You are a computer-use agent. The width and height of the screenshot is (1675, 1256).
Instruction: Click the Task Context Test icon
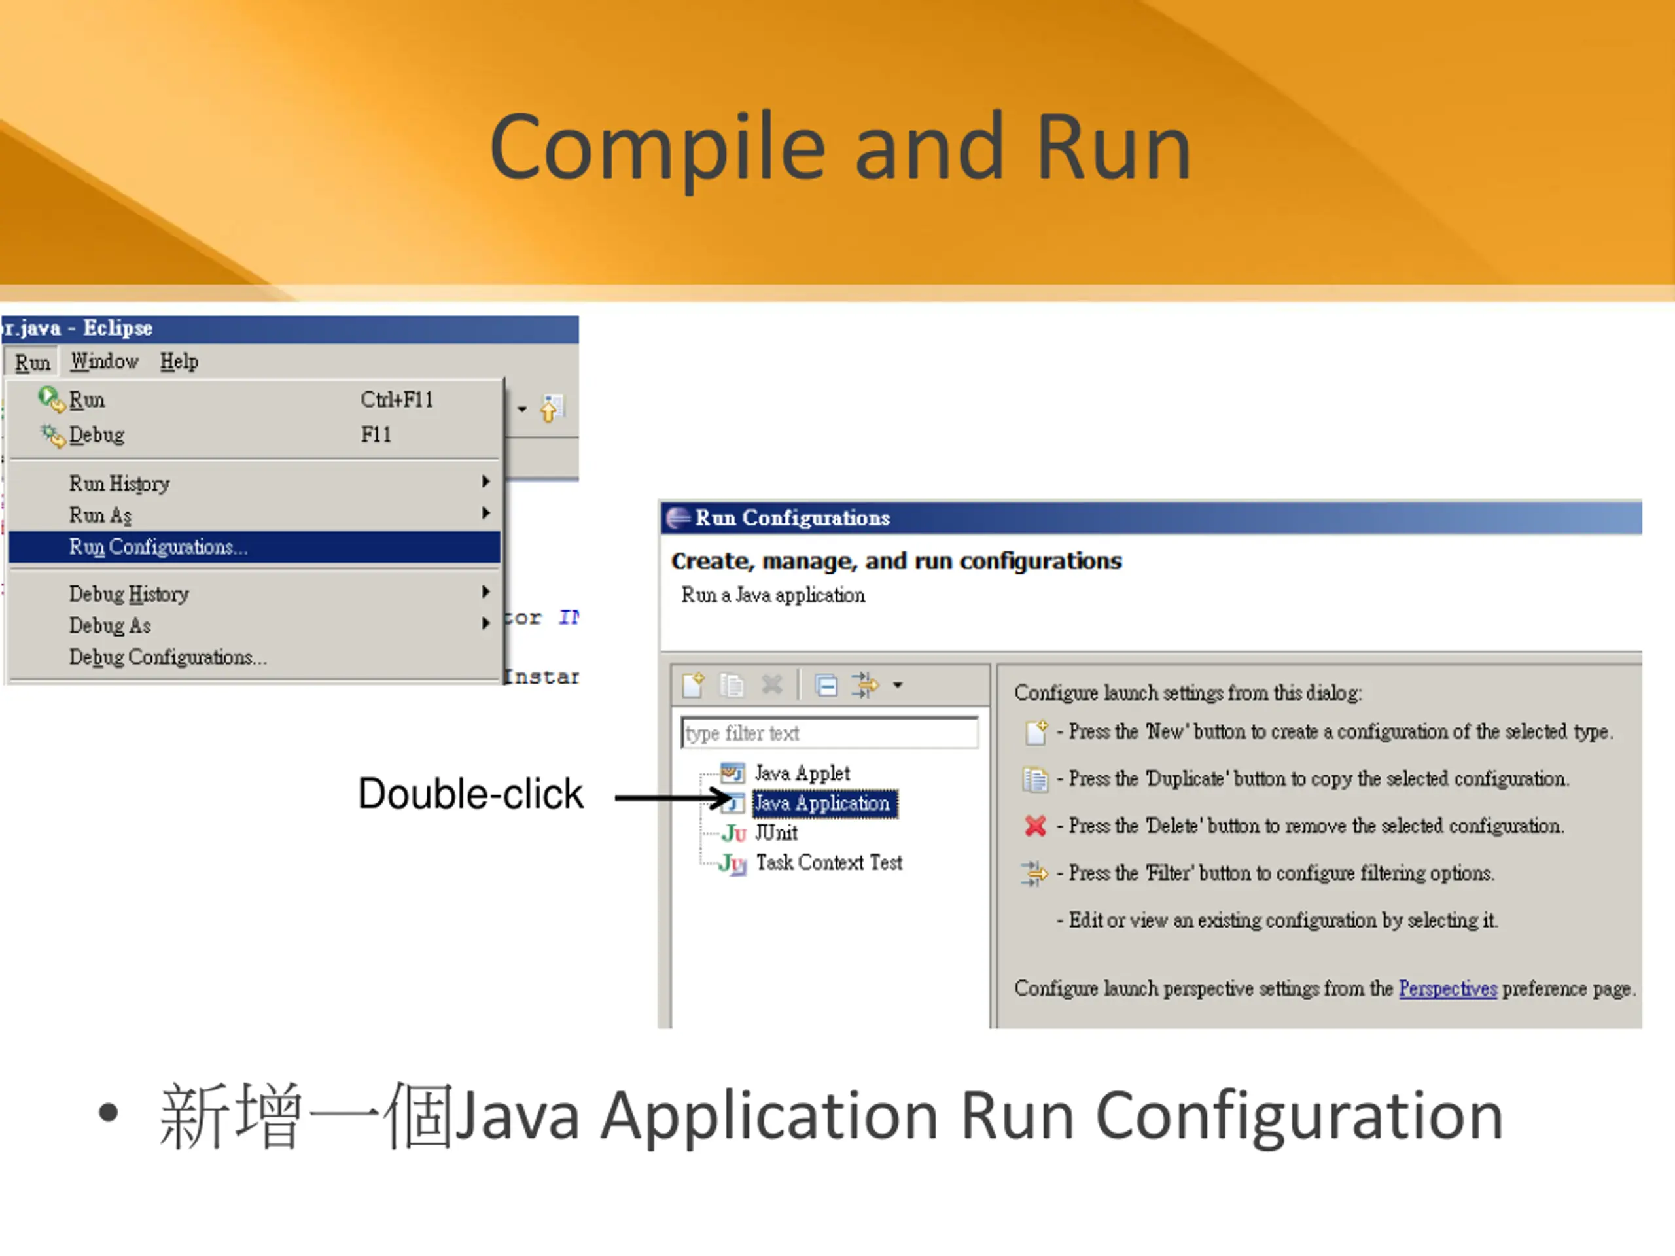[x=733, y=864]
